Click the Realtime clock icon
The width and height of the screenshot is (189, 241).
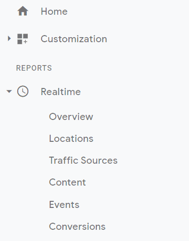pyautogui.click(x=23, y=92)
